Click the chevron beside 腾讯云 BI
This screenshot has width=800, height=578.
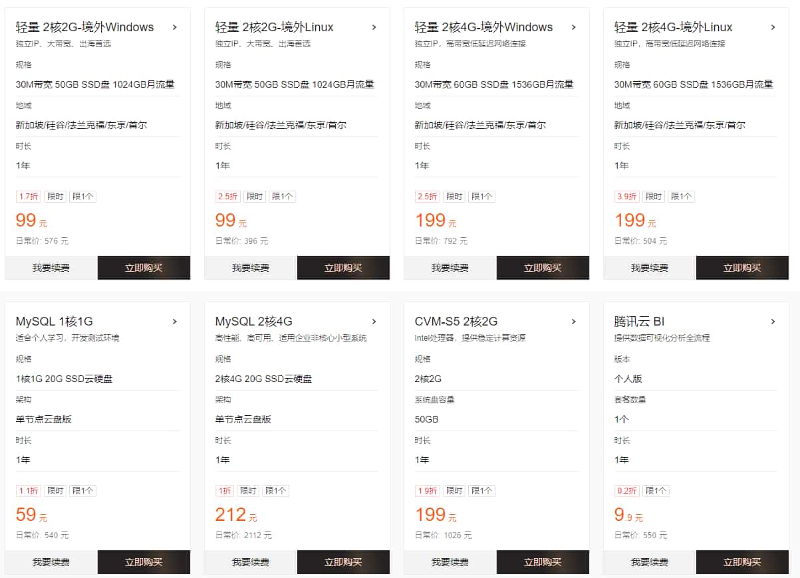pos(773,322)
